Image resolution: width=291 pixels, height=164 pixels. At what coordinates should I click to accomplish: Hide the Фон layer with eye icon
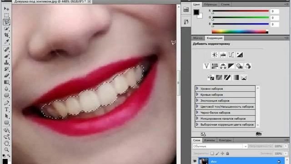point(195,161)
